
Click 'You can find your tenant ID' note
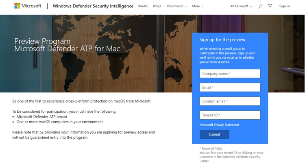[x=231, y=157]
